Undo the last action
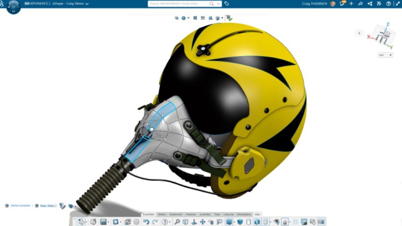 click(146, 221)
